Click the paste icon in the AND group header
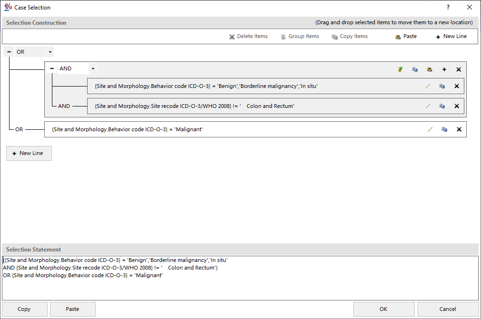The image size is (481, 319). coord(429,69)
